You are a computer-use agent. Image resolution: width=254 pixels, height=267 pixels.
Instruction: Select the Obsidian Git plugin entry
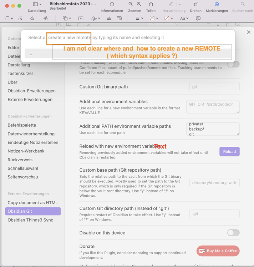pos(33,211)
